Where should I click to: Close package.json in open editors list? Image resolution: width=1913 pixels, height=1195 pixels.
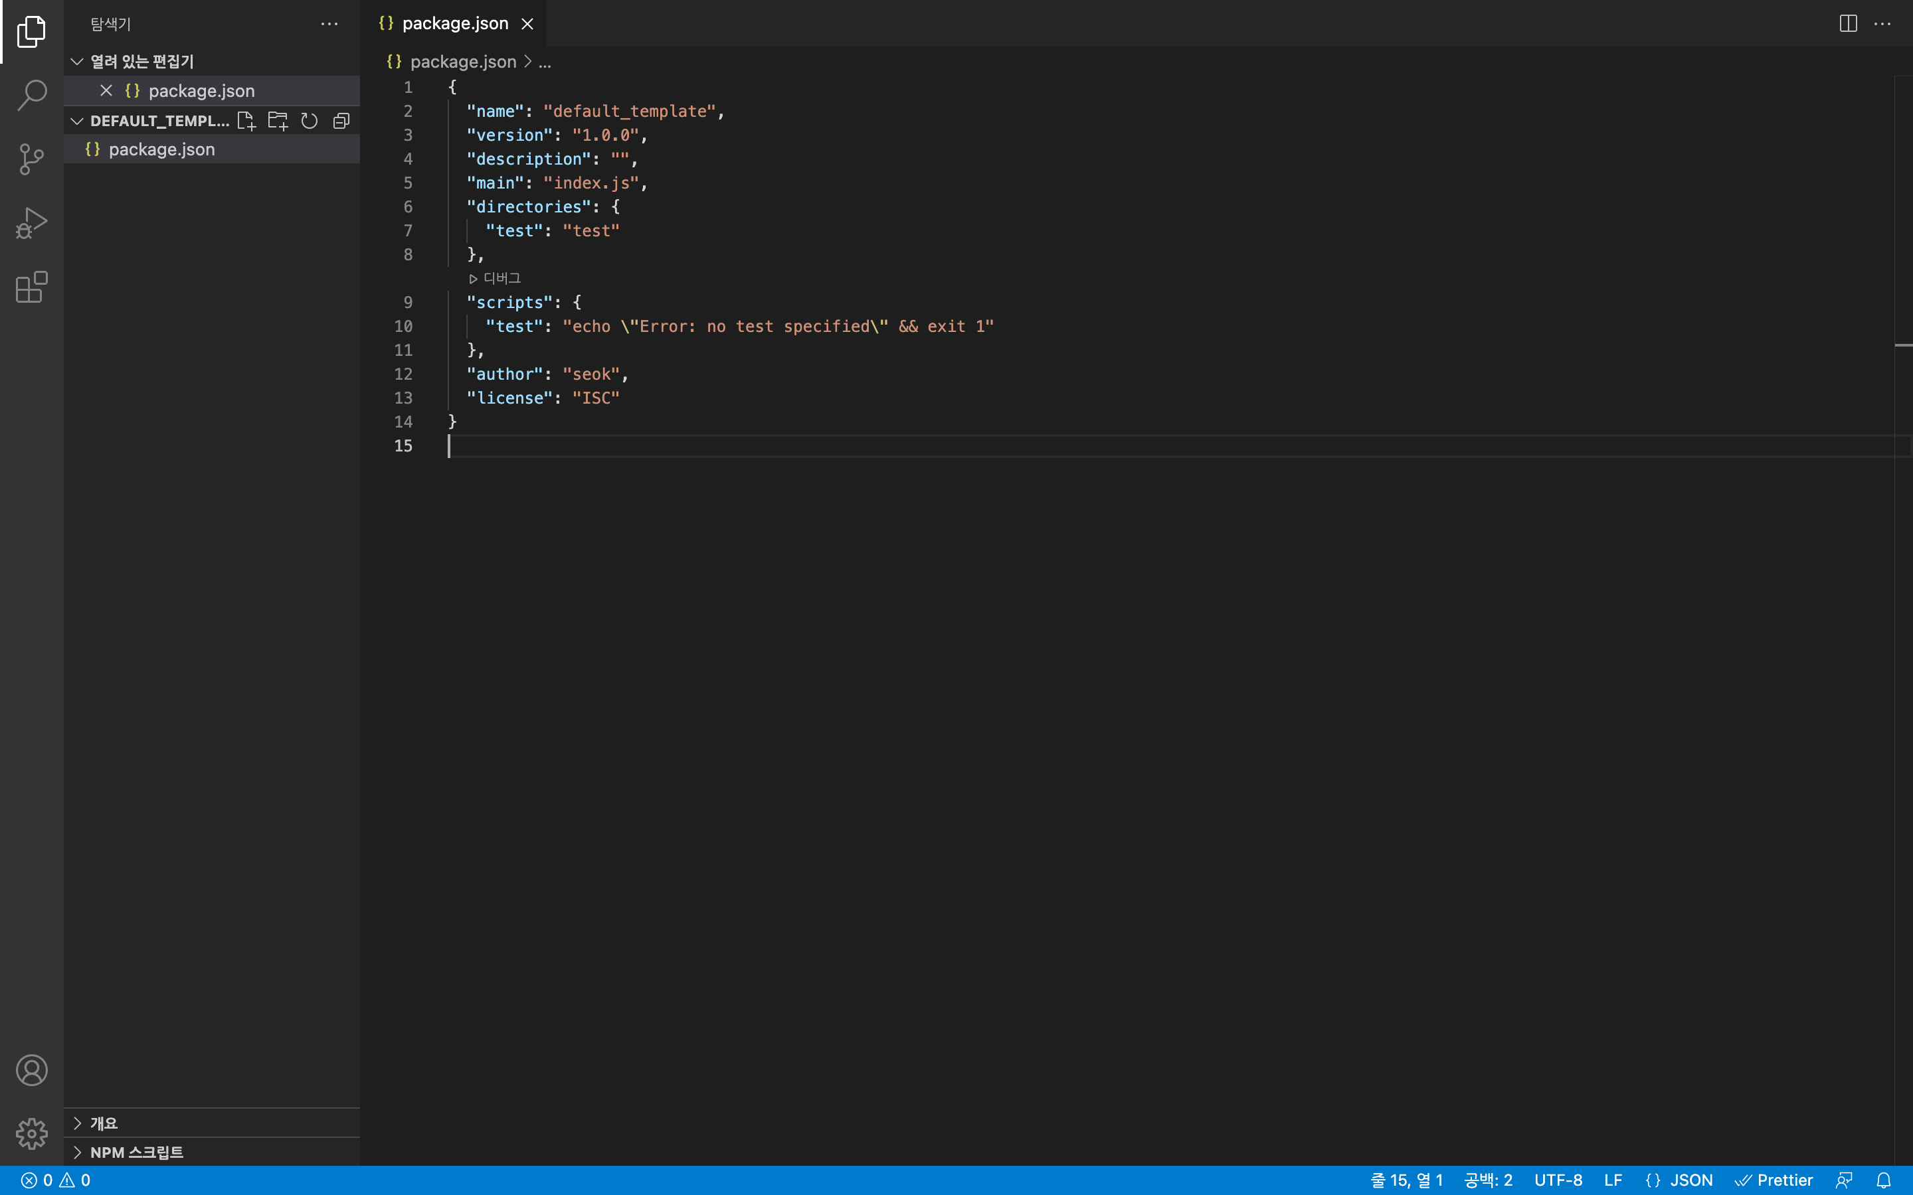(x=106, y=90)
